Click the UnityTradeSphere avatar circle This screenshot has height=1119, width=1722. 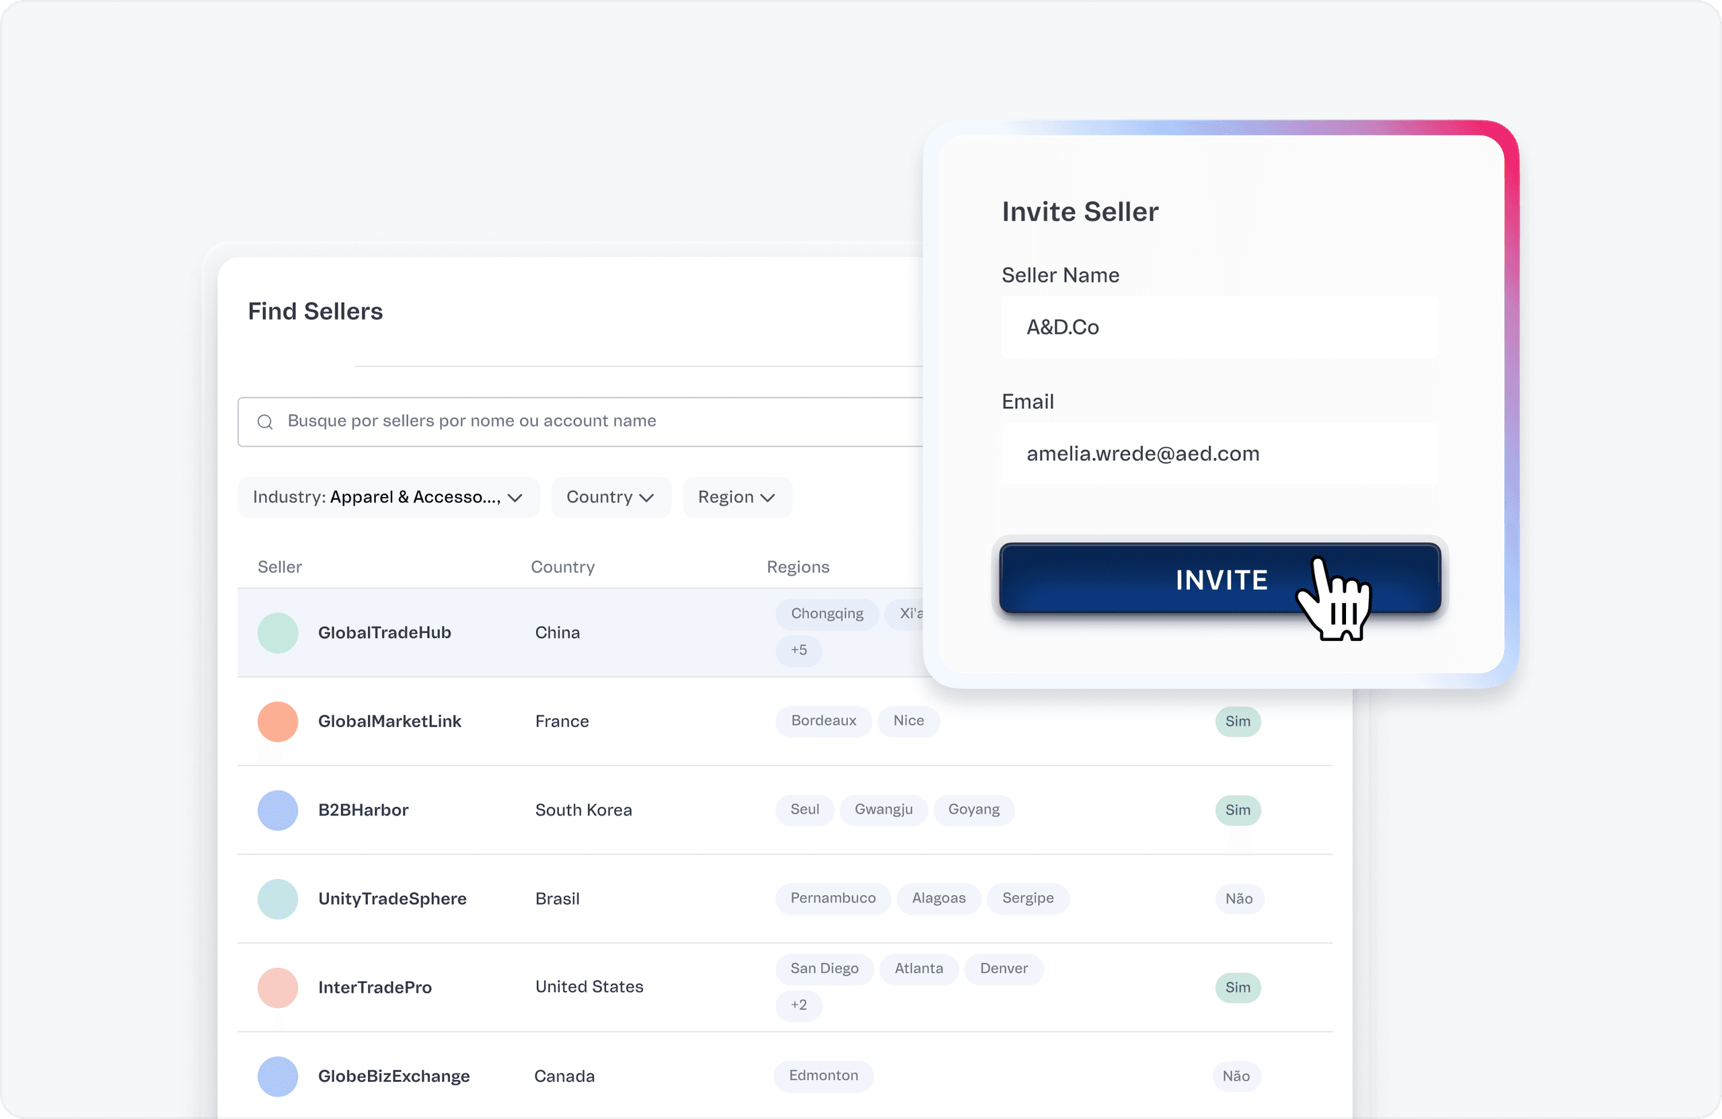pyautogui.click(x=278, y=899)
